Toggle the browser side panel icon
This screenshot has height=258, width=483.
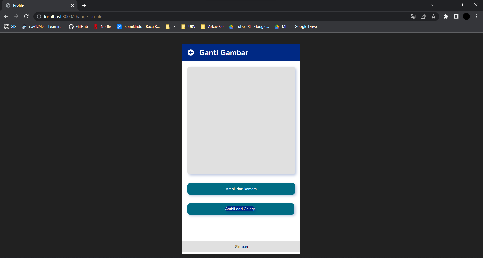456,17
